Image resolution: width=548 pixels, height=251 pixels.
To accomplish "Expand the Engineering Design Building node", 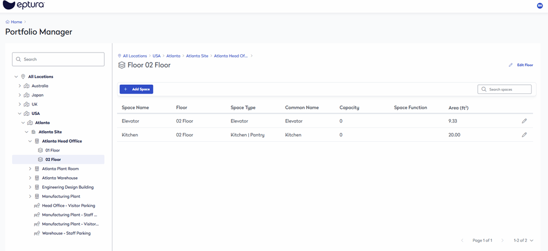I will point(30,187).
